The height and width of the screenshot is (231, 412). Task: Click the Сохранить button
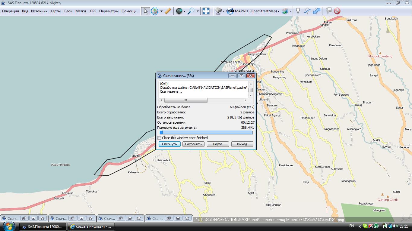coord(193,144)
